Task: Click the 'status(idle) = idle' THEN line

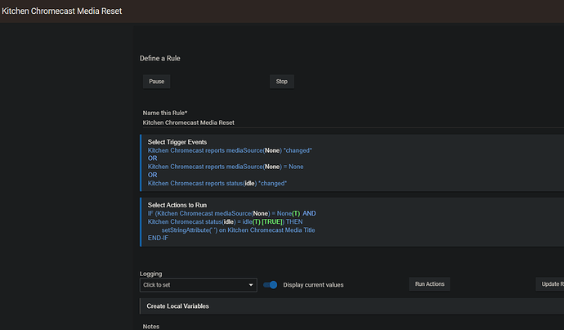Action: [225, 222]
